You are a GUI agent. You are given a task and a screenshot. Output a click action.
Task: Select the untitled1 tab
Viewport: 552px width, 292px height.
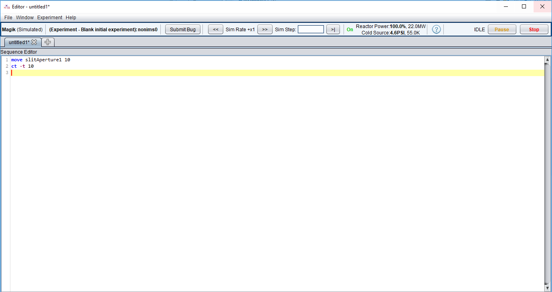click(19, 42)
